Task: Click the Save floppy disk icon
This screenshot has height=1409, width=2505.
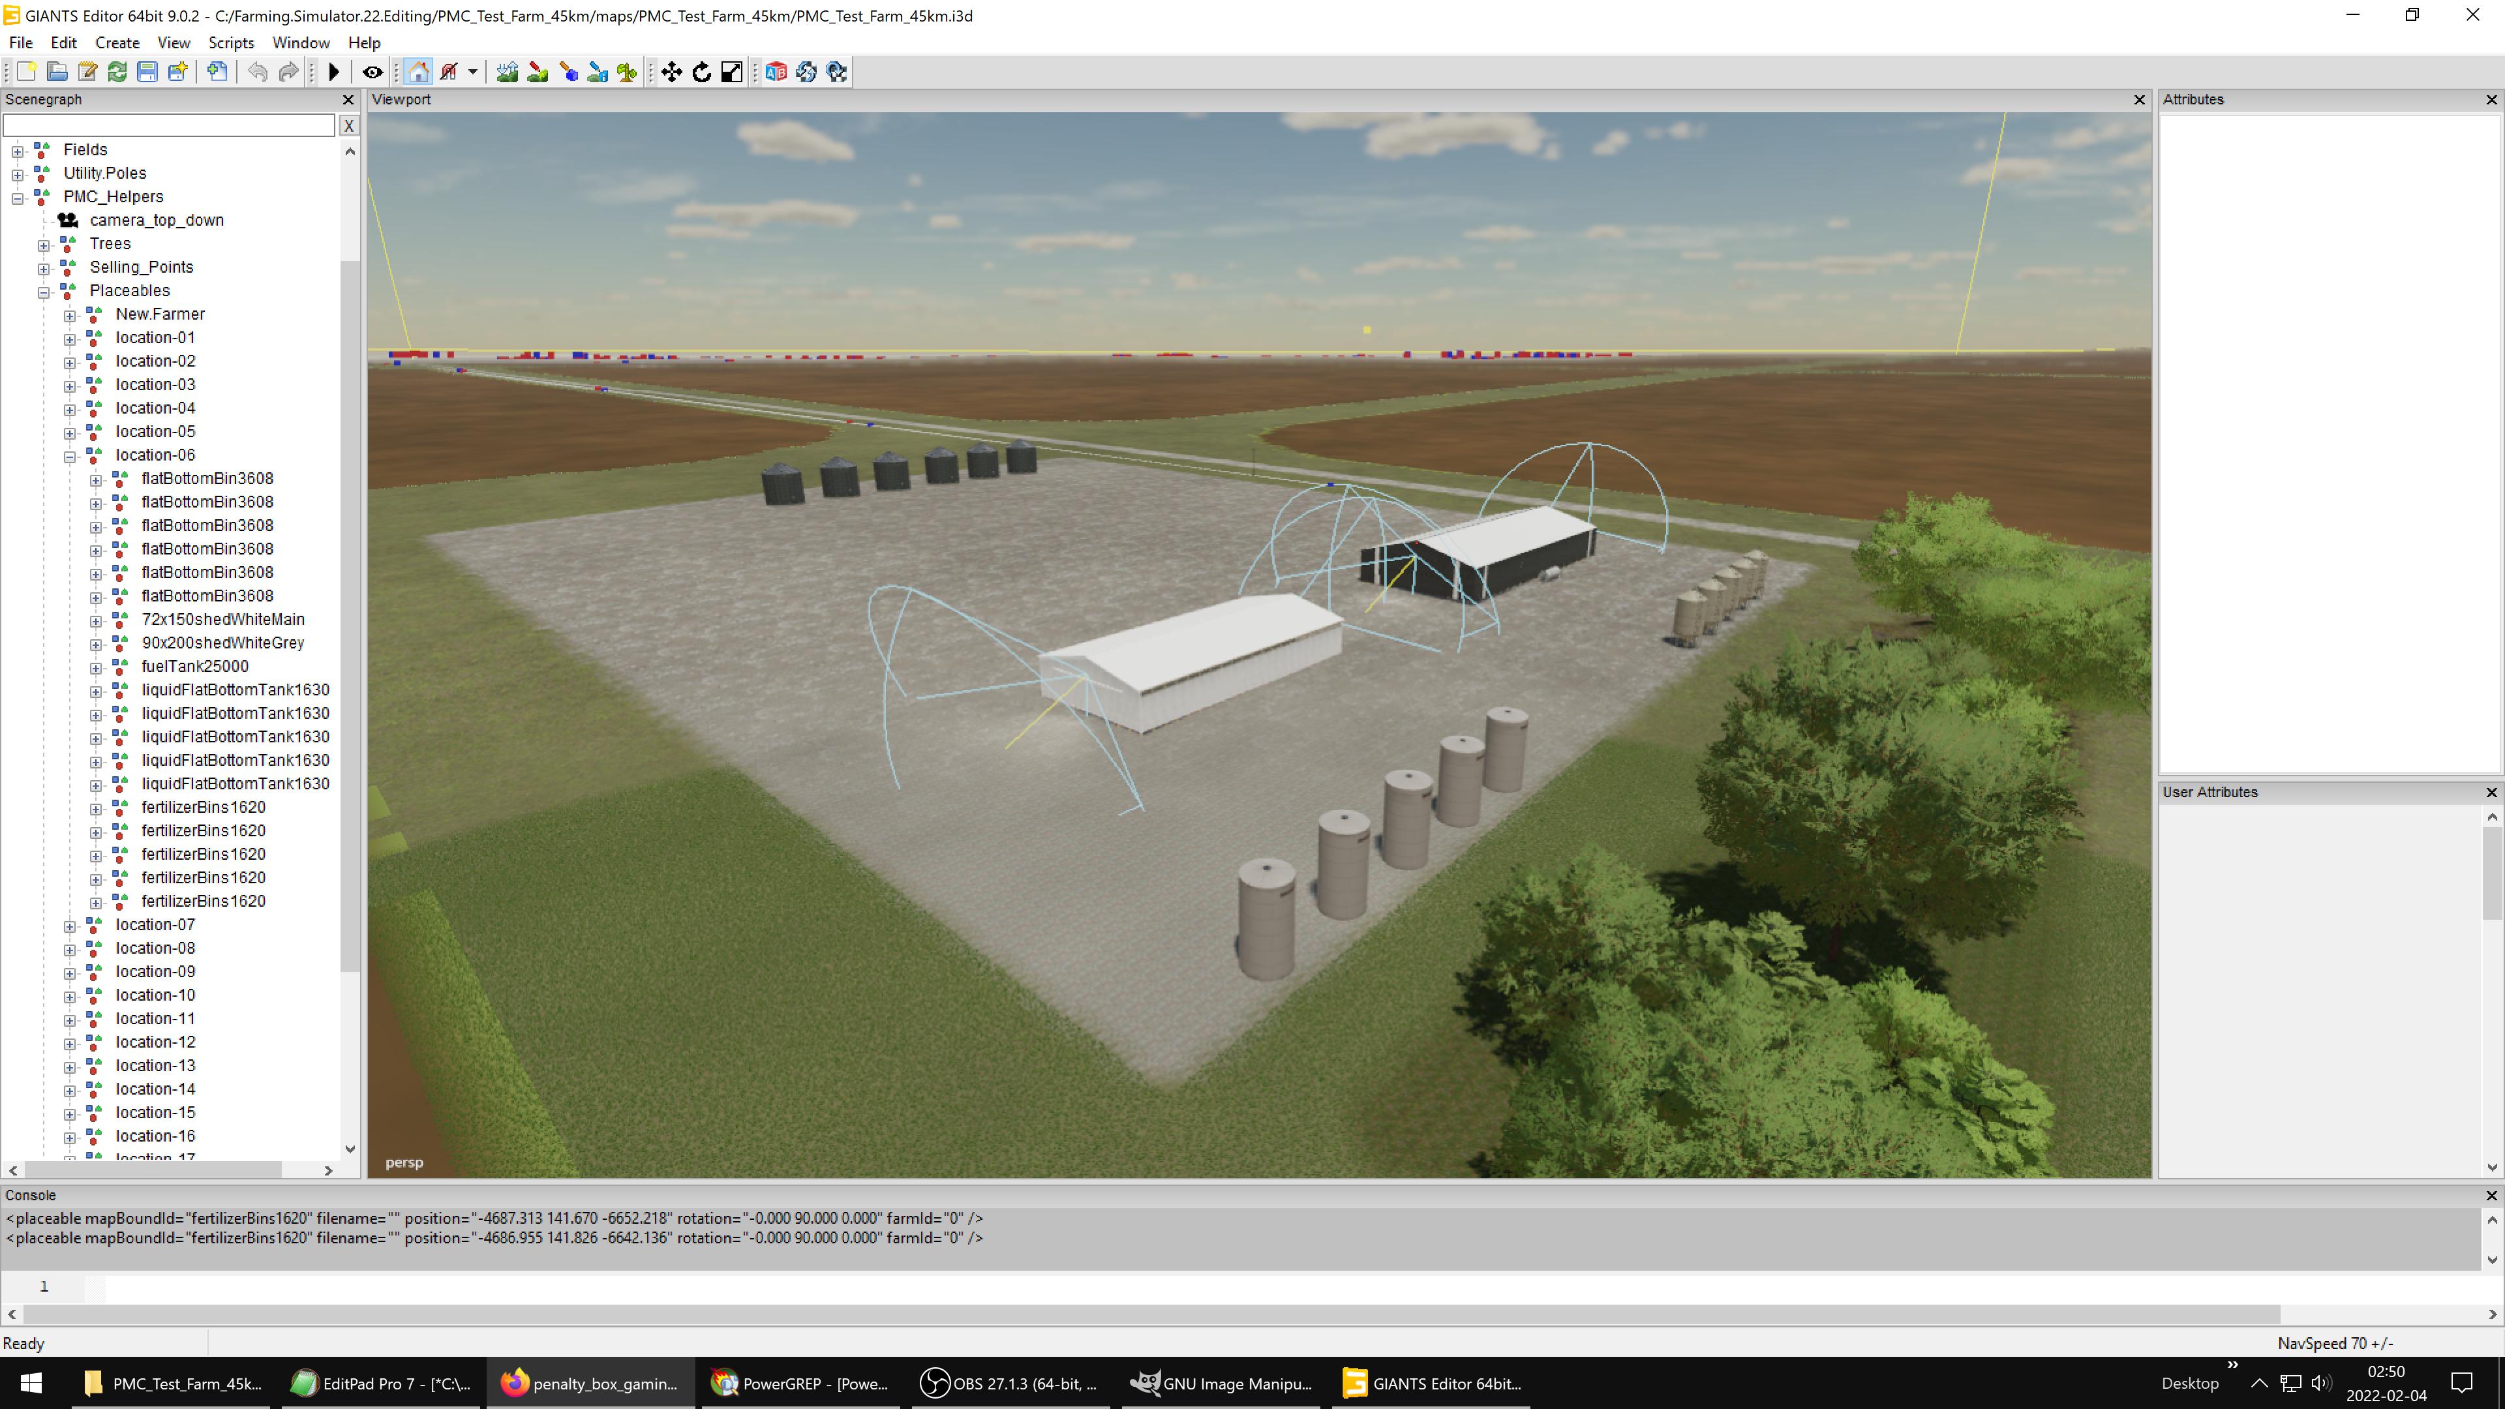Action: [147, 72]
